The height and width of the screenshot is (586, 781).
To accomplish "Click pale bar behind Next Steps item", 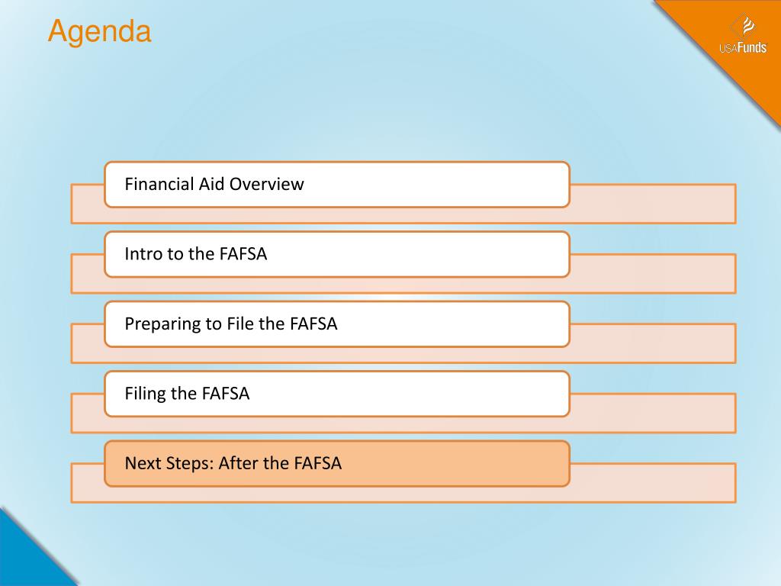I will [653, 483].
